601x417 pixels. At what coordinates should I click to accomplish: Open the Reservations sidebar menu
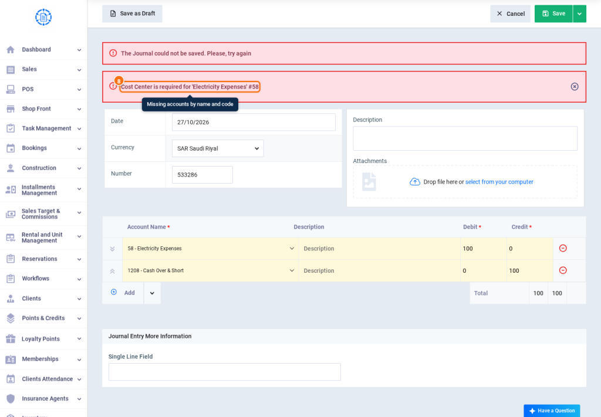tap(43, 259)
